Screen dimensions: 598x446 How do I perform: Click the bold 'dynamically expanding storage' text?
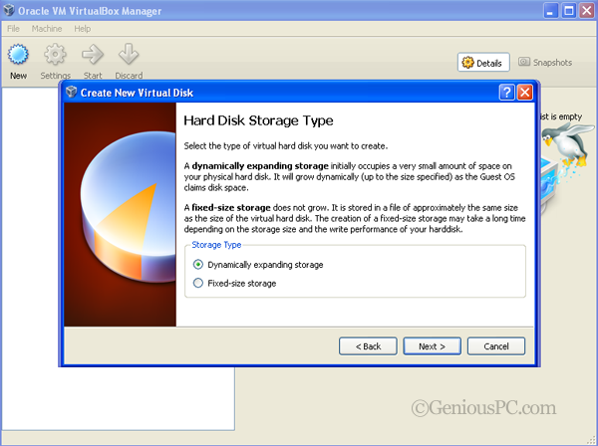click(260, 166)
